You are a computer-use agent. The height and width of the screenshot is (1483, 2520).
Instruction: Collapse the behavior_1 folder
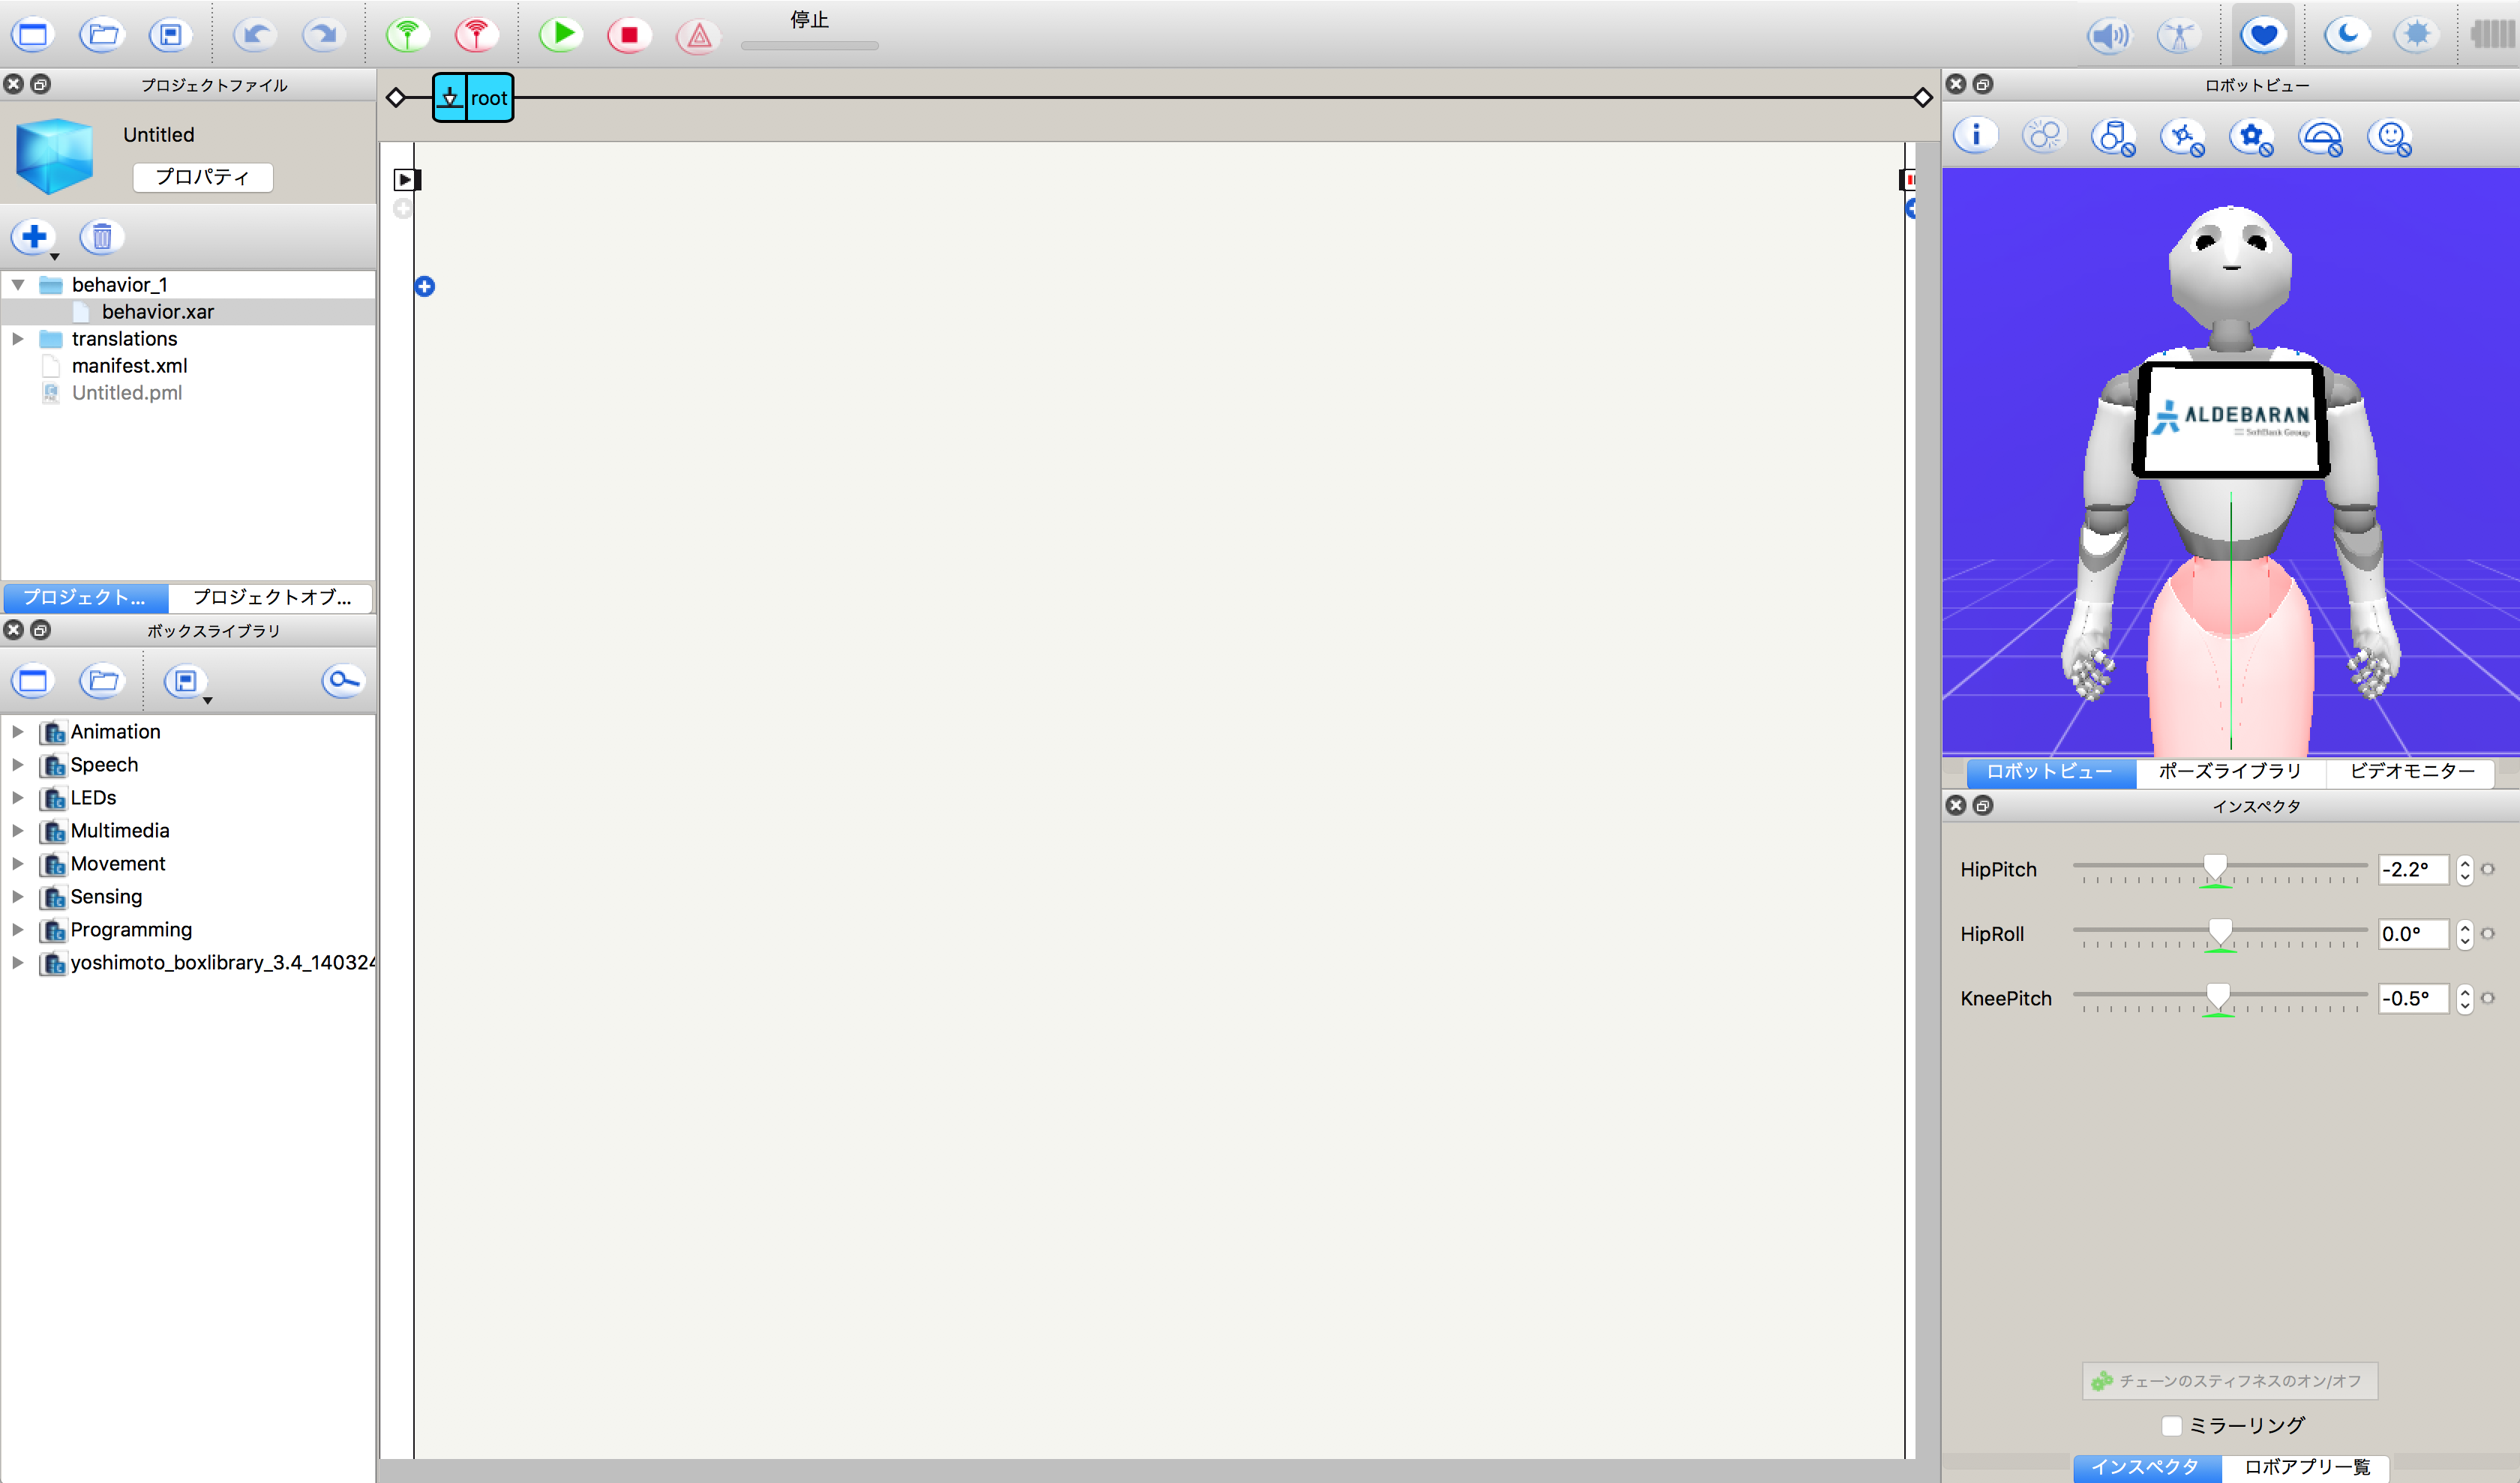tap(18, 285)
